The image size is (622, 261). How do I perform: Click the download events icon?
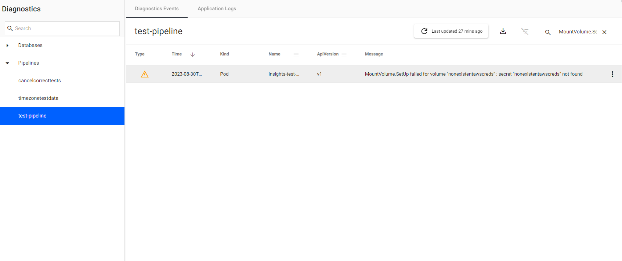503,32
